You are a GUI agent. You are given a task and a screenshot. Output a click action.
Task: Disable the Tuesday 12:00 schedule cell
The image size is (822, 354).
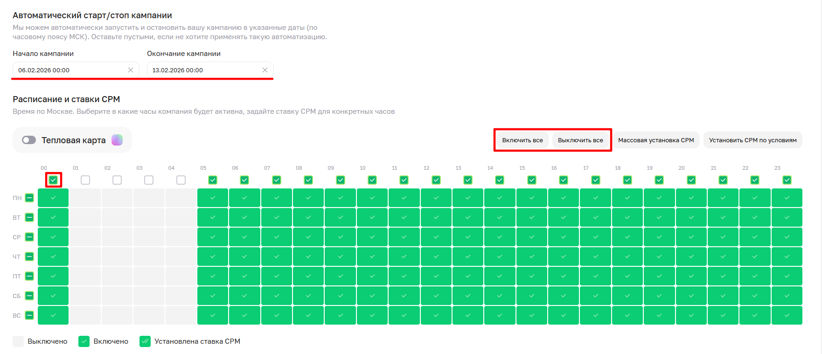coord(436,217)
